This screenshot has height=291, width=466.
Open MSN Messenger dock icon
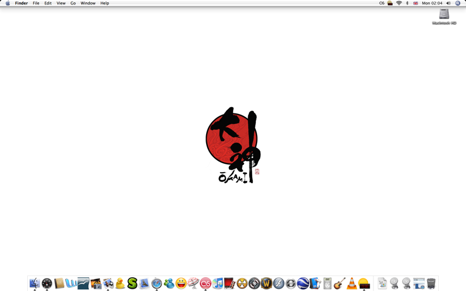click(x=169, y=283)
